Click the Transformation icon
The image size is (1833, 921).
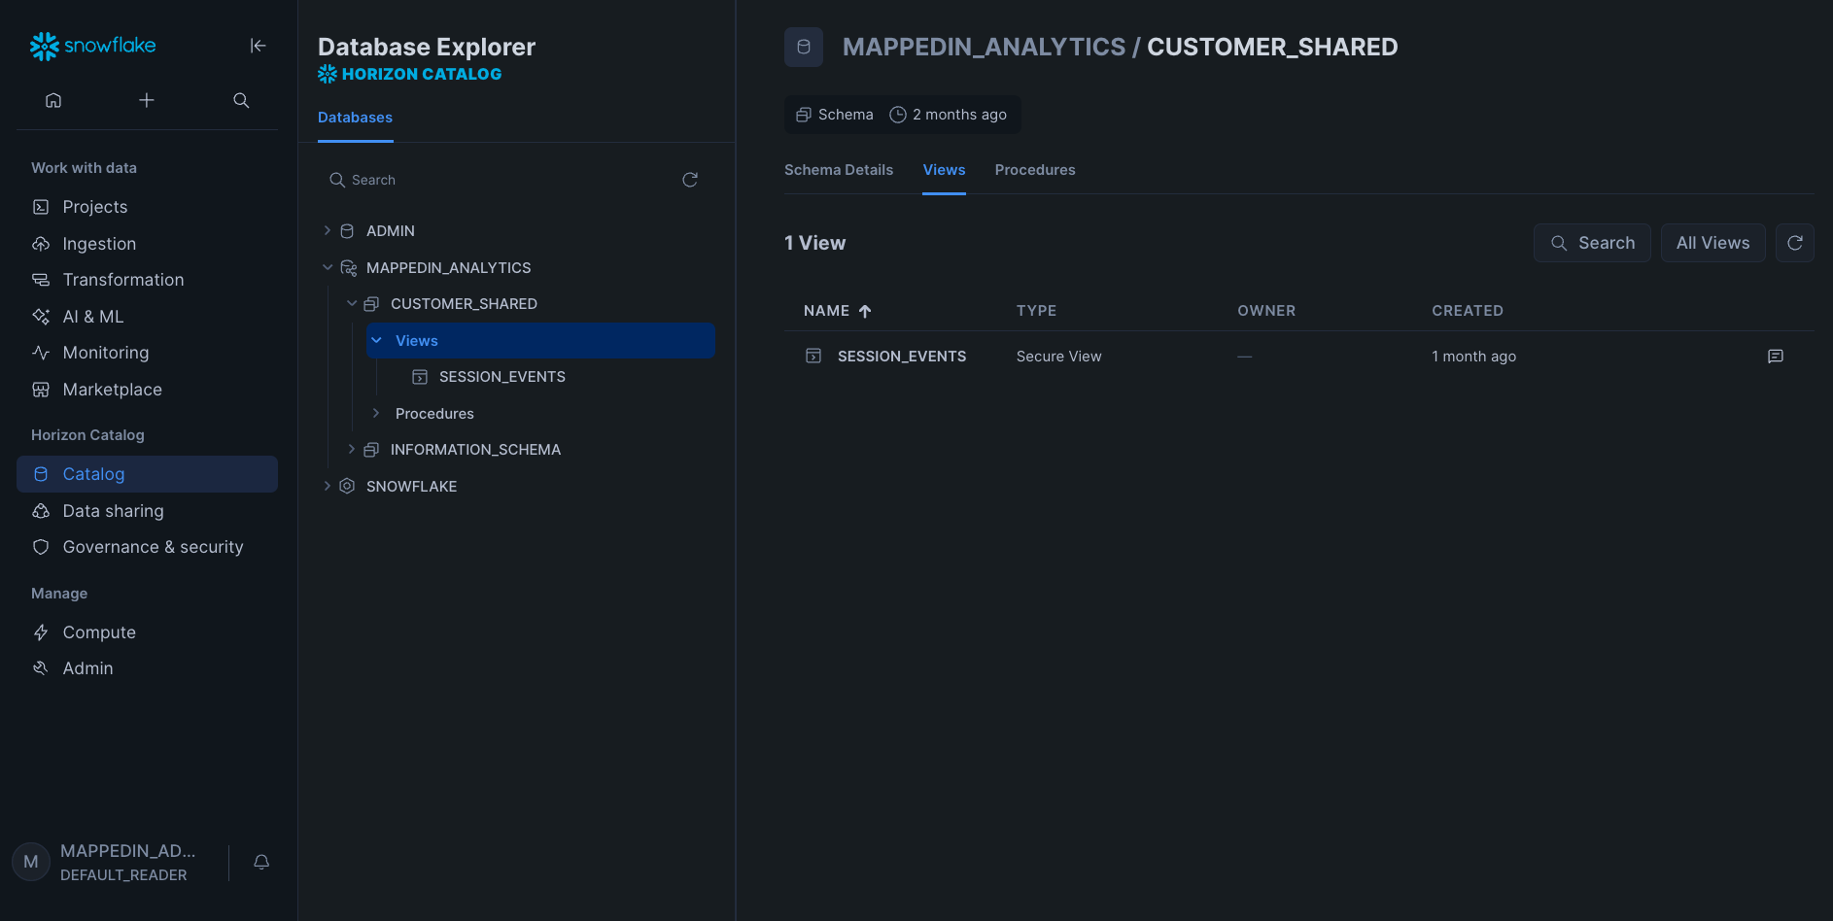pyautogui.click(x=41, y=280)
